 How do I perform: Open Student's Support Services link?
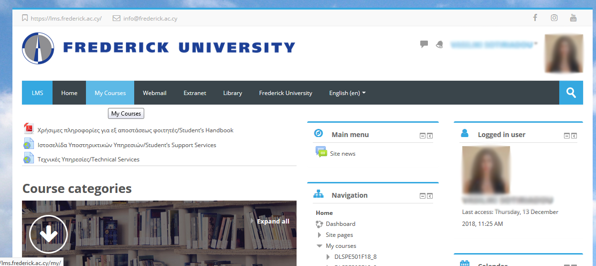tap(127, 145)
